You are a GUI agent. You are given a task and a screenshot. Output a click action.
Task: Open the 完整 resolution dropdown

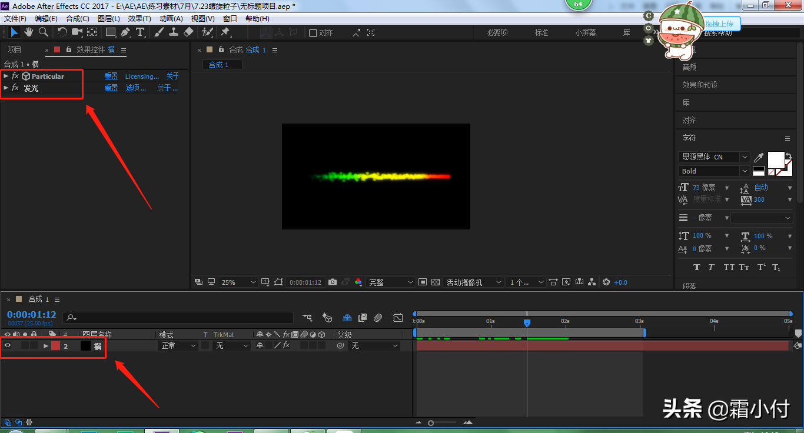[391, 282]
